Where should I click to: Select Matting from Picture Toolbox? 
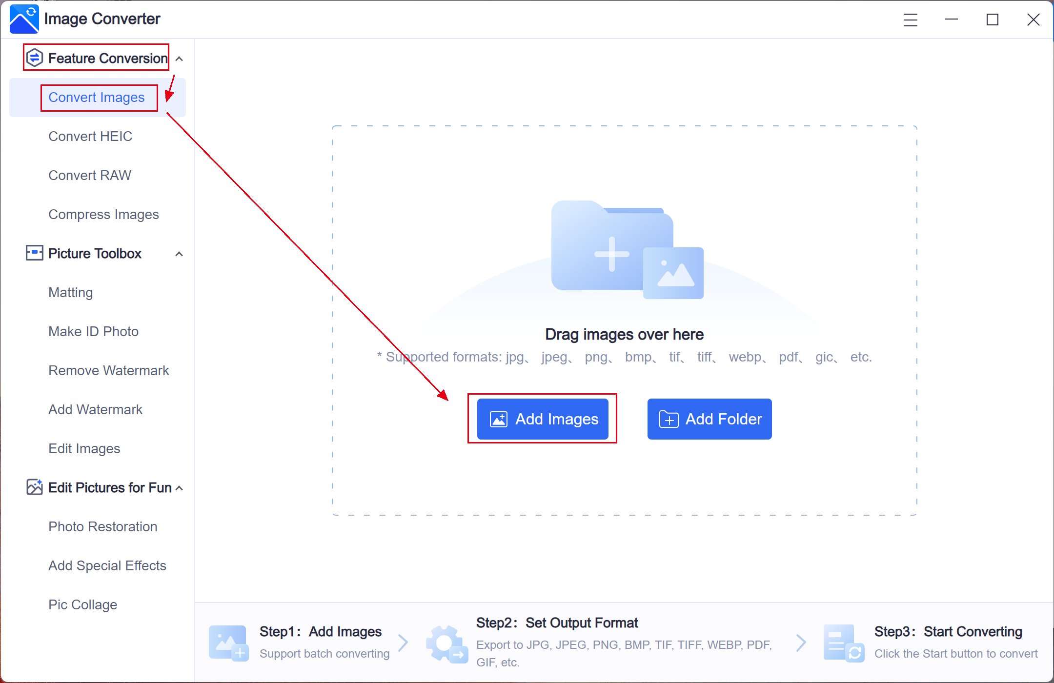(69, 292)
